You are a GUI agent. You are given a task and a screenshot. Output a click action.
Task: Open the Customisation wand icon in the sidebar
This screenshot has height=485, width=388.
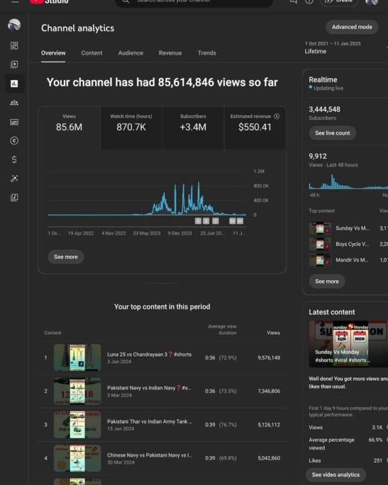(14, 179)
